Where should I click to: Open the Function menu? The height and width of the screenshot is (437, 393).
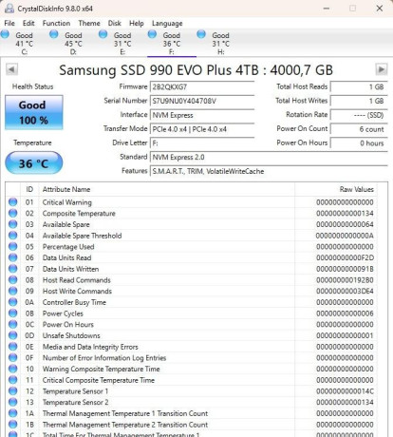click(56, 23)
